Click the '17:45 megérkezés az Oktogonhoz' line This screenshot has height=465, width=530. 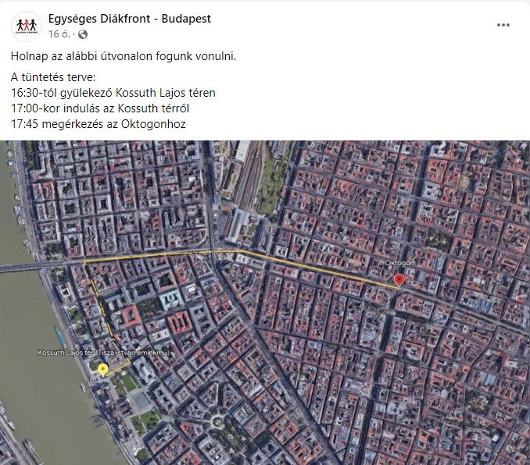point(98,123)
